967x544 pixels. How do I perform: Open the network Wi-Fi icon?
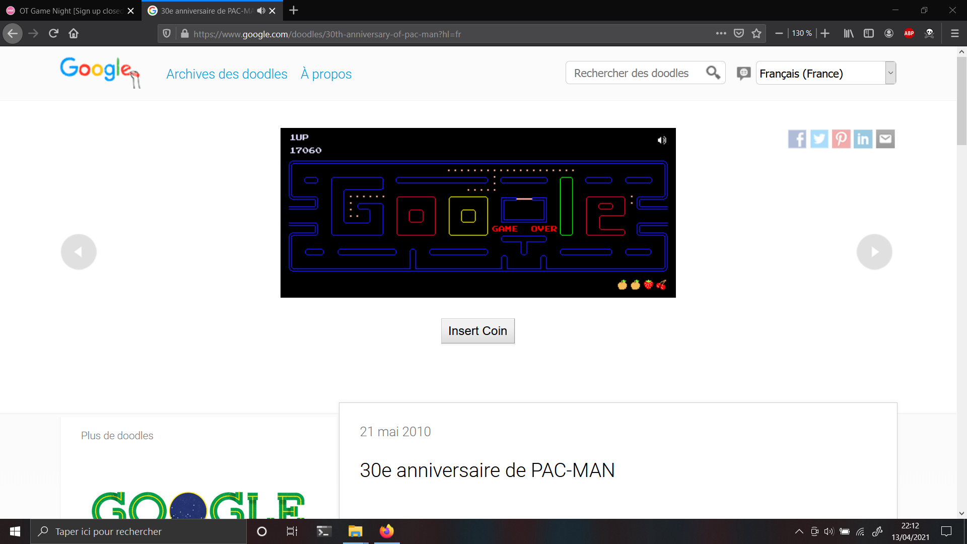click(x=860, y=531)
